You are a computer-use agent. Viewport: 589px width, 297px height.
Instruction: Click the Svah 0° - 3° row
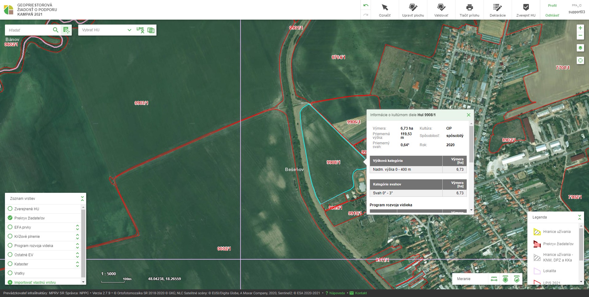click(418, 193)
